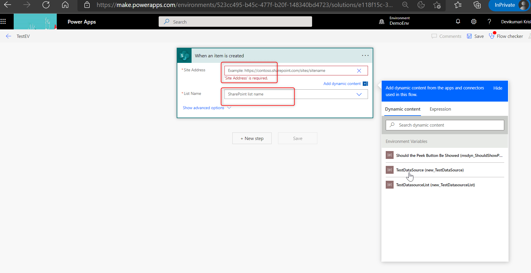Screen dimensions: 531x273
Task: Click the SharePoint trigger icon
Action: pos(184,56)
